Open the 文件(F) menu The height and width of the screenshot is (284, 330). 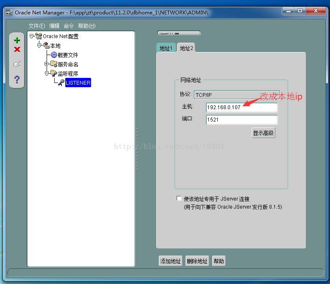(x=37, y=26)
